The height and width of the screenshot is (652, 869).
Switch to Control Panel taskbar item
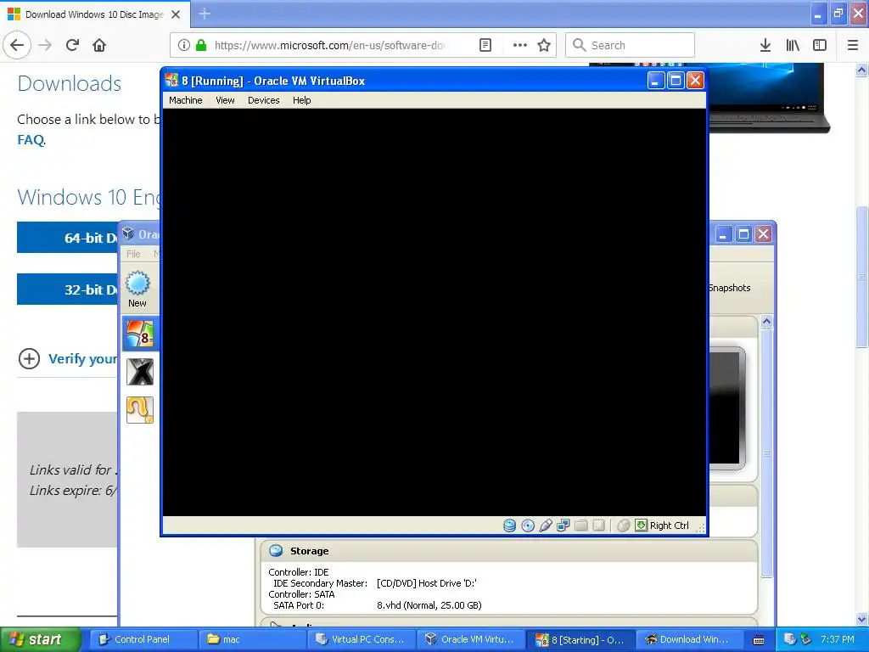[142, 639]
